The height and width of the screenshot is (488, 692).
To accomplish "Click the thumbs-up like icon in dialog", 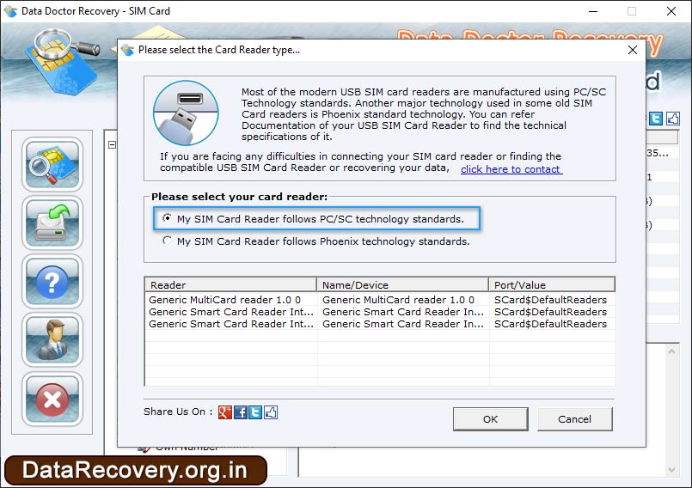I will coord(271,412).
